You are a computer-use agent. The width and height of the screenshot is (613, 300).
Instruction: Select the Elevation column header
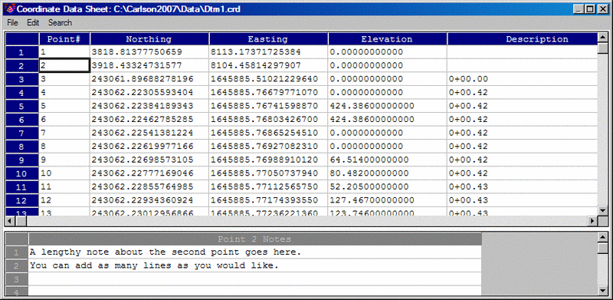point(387,39)
